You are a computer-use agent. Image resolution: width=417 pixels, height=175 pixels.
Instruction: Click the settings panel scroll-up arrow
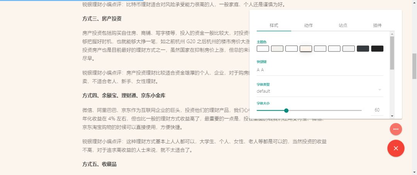coord(392,33)
